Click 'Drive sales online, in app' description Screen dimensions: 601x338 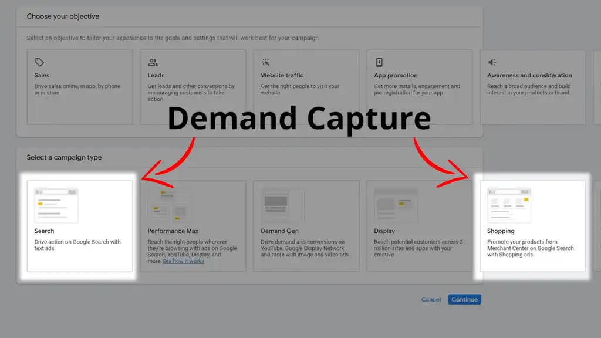point(77,89)
